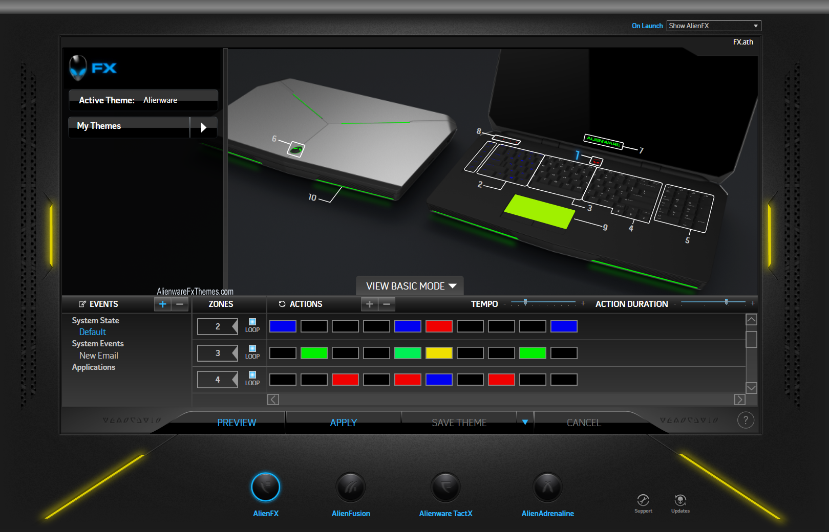This screenshot has height=532, width=829.
Task: Select the touchpad zone 9 on laptop
Action: tap(539, 211)
